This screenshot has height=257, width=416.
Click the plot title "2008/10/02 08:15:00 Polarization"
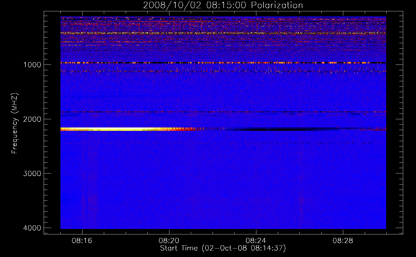pyautogui.click(x=223, y=5)
